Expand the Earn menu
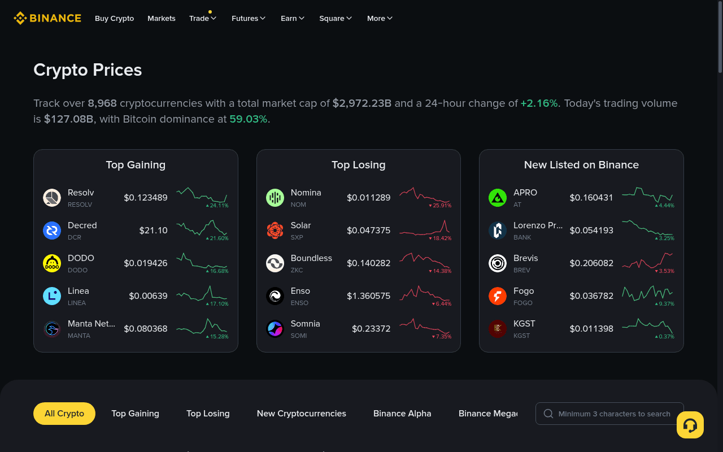The image size is (723, 452). [293, 18]
